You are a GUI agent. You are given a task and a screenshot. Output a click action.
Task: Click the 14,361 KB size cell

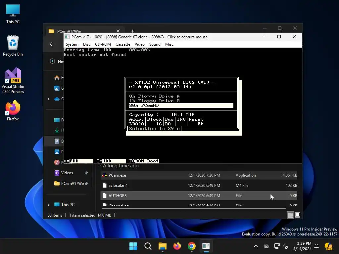289,175
